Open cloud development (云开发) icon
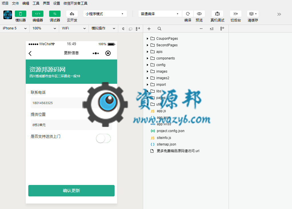The width and height of the screenshot is (292, 209). [x=72, y=14]
